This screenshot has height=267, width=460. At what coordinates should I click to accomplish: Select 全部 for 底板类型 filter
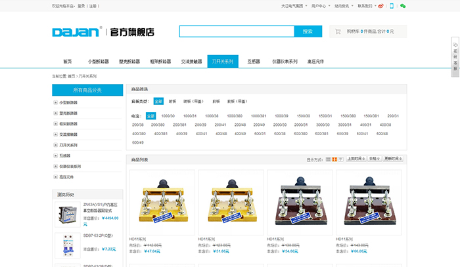point(158,101)
